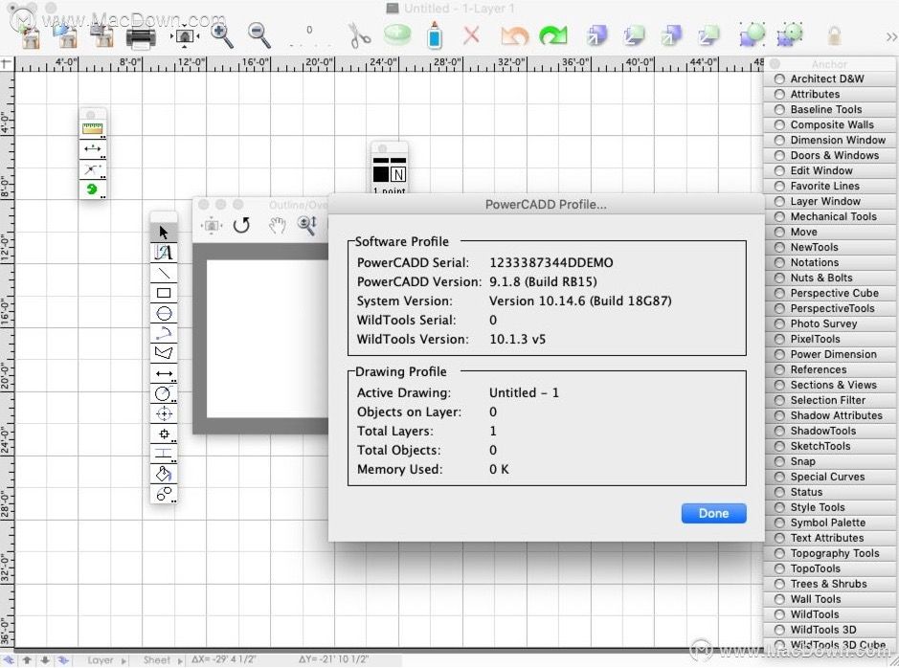Click the ruler icon in the small palette
This screenshot has width=899, height=668.
pos(92,129)
